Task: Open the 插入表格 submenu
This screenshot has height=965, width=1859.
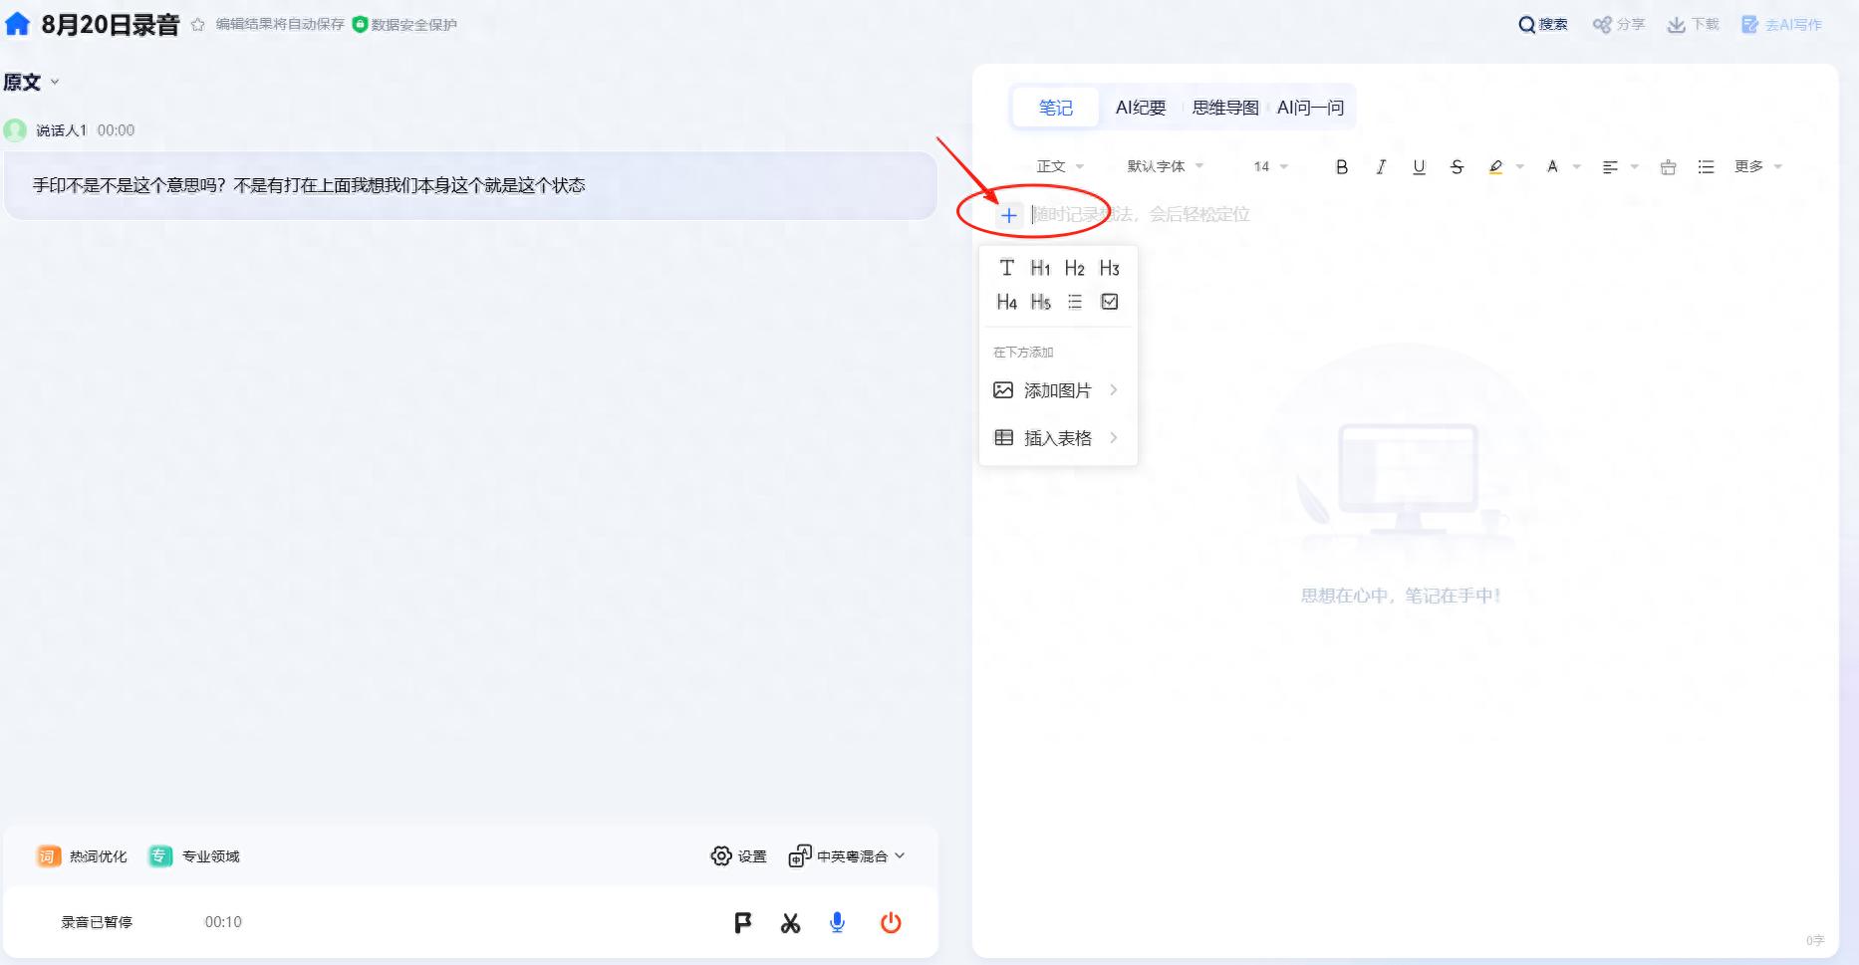Action: point(1058,438)
